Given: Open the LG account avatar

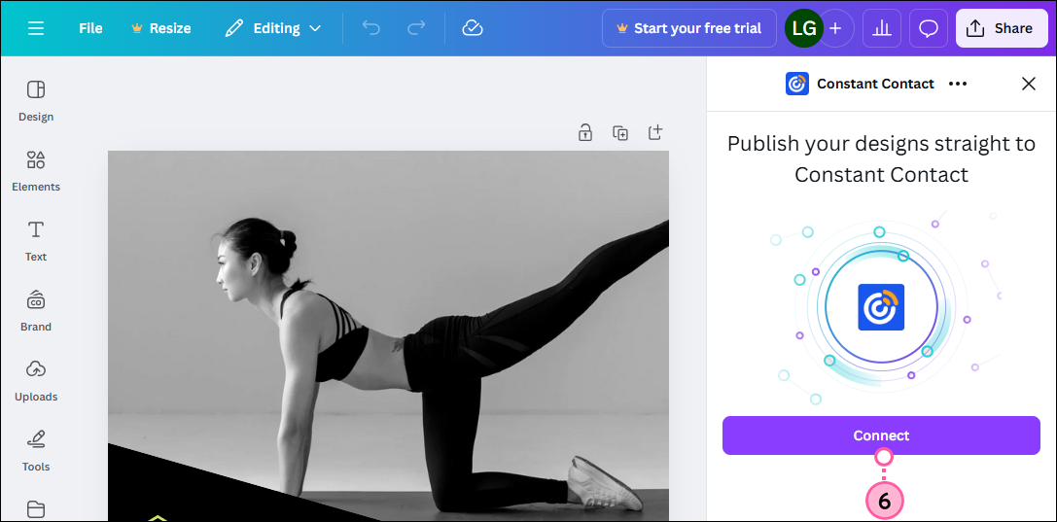Looking at the screenshot, I should (x=803, y=28).
